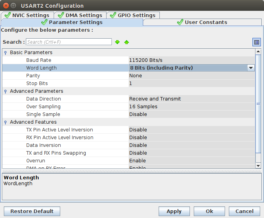Image resolution: width=264 pixels, height=218 pixels.
Task: Confirm with the Ok button
Action: [209, 211]
